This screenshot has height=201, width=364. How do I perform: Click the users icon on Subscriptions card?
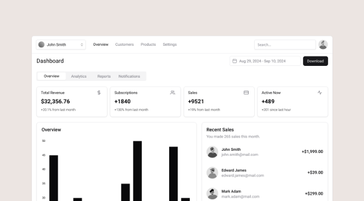[x=172, y=93]
